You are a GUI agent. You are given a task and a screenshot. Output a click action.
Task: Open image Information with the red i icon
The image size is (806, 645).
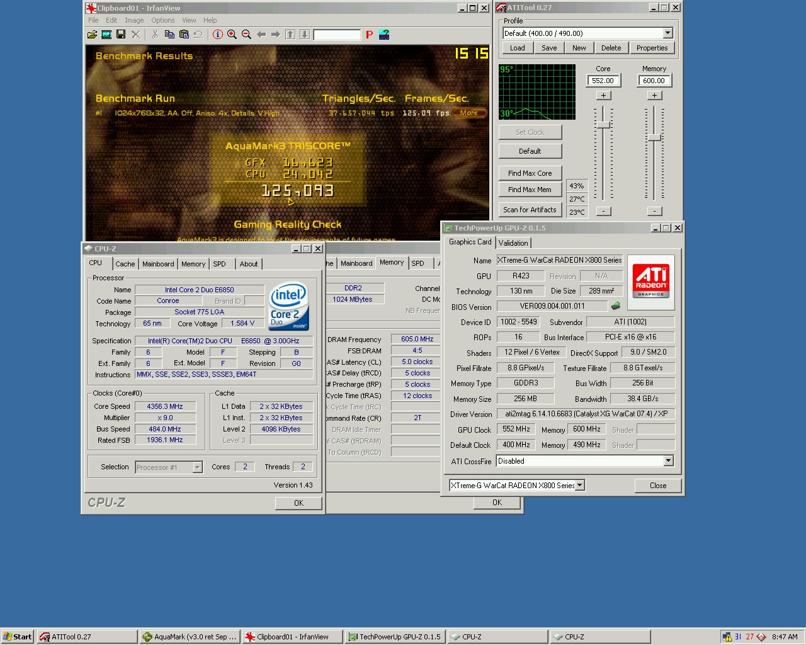point(217,35)
